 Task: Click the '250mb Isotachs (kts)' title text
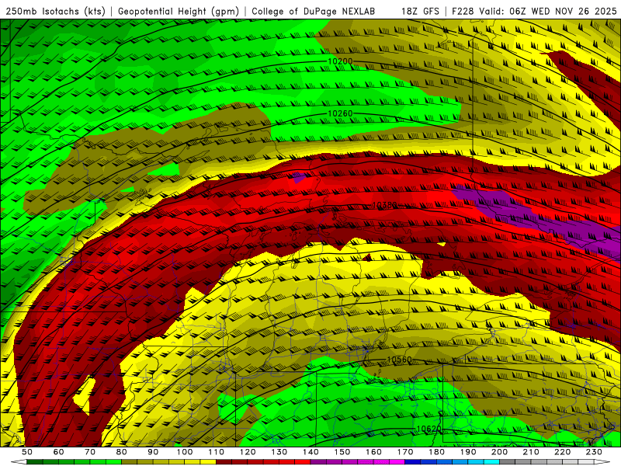click(x=55, y=12)
